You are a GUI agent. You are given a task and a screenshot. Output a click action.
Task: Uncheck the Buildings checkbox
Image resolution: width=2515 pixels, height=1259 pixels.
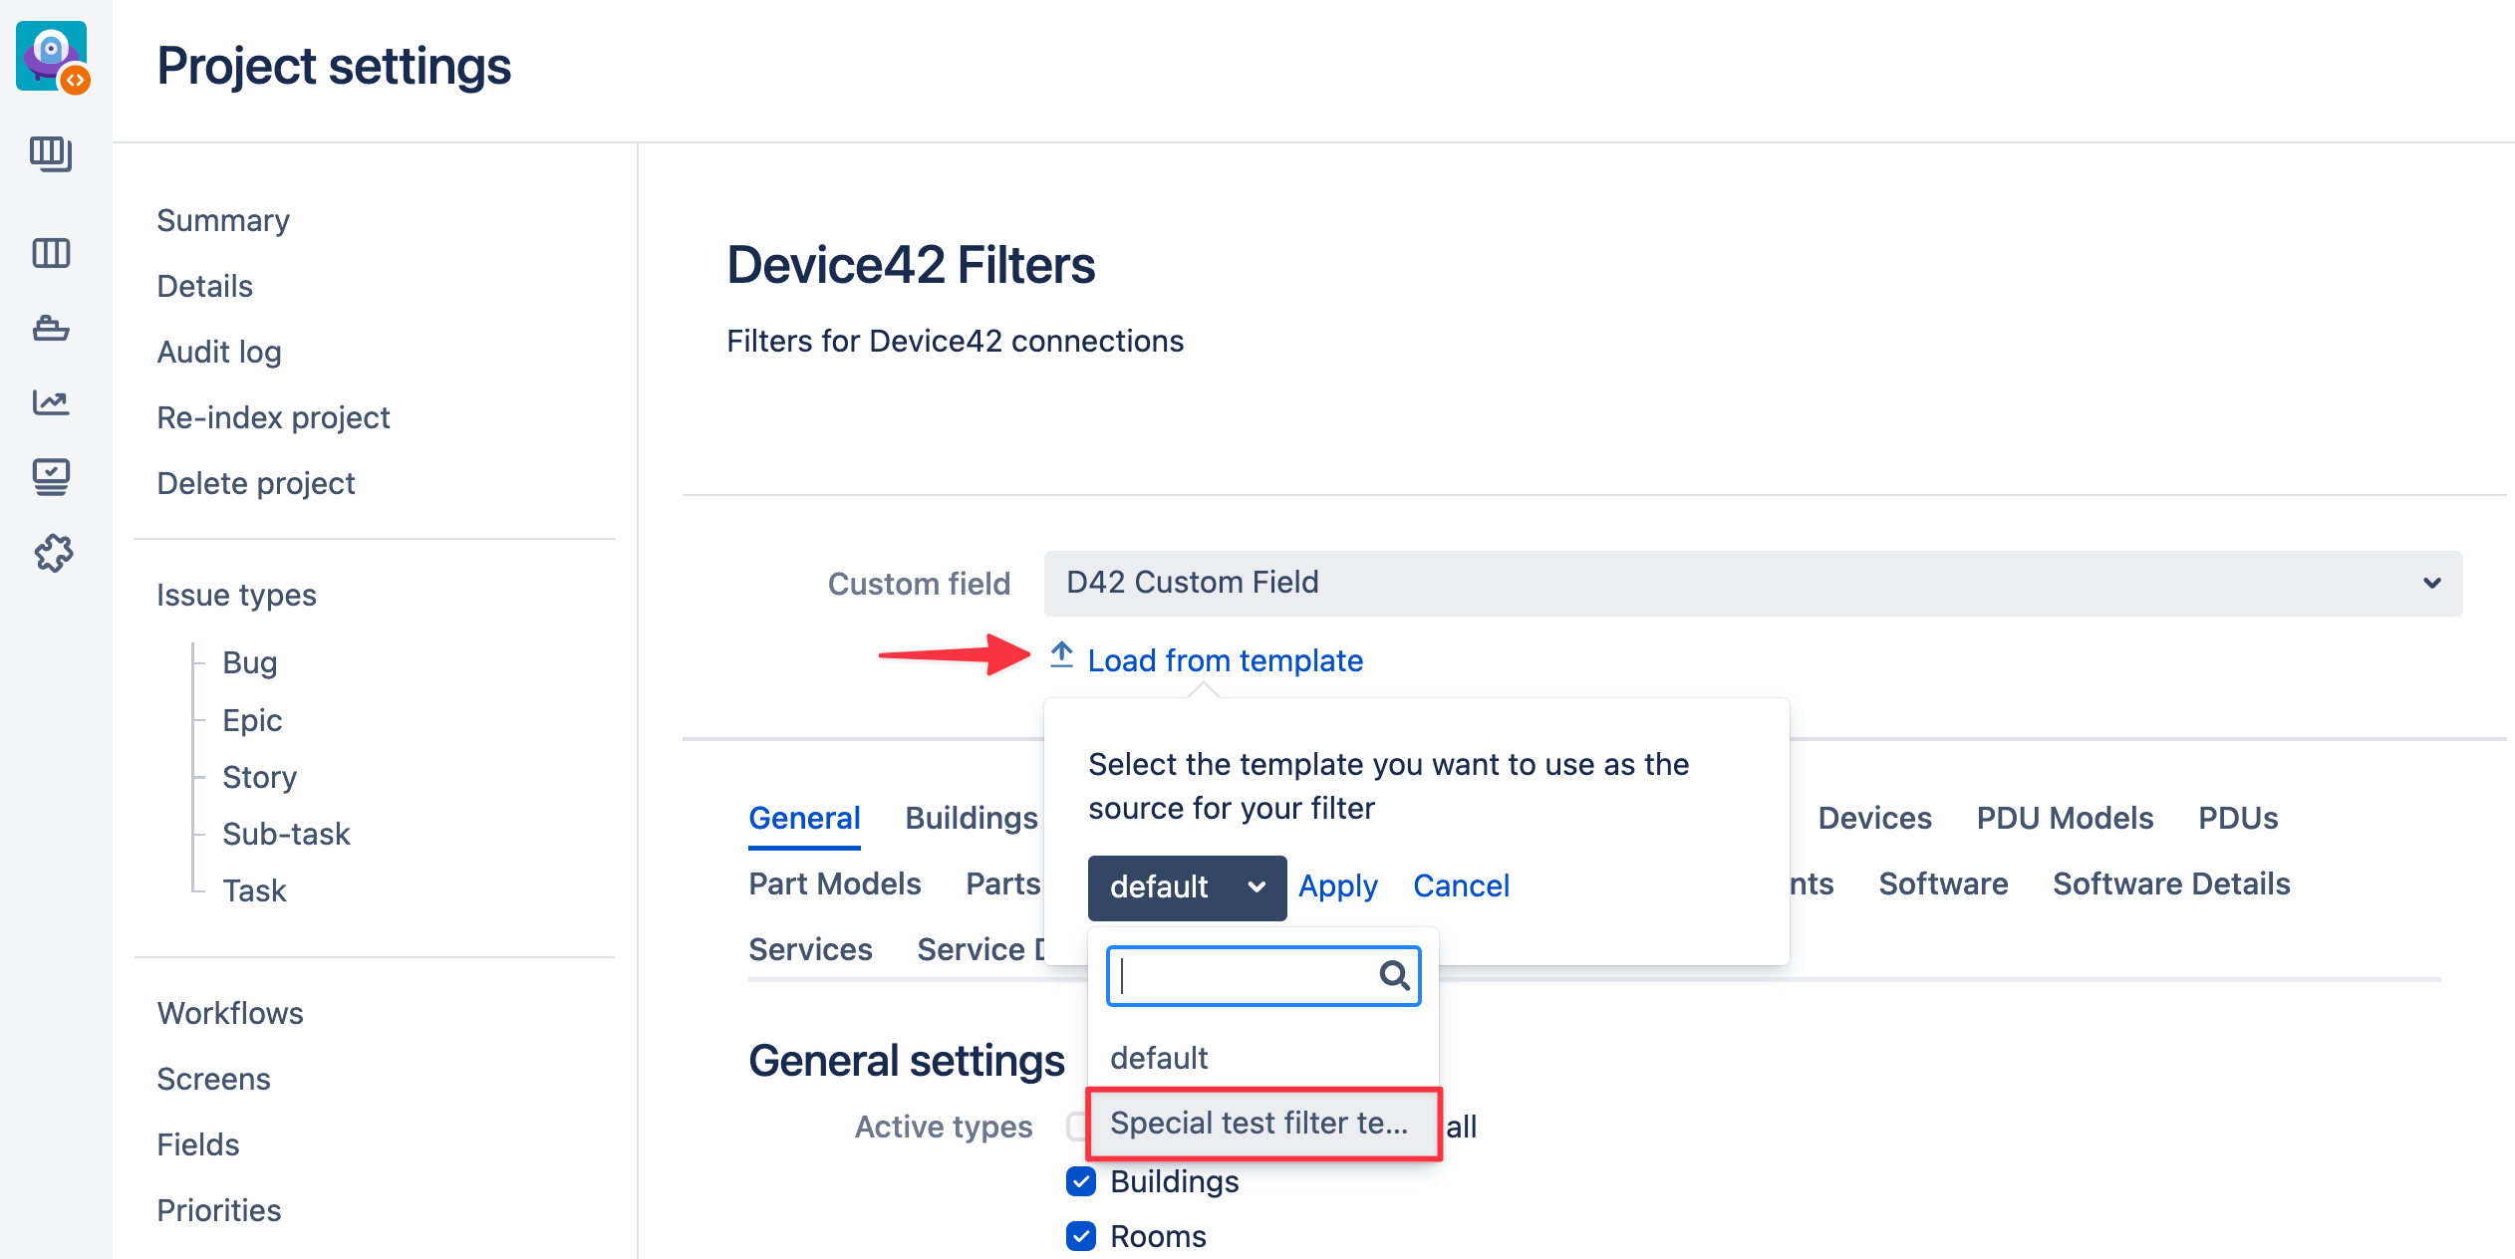point(1081,1181)
